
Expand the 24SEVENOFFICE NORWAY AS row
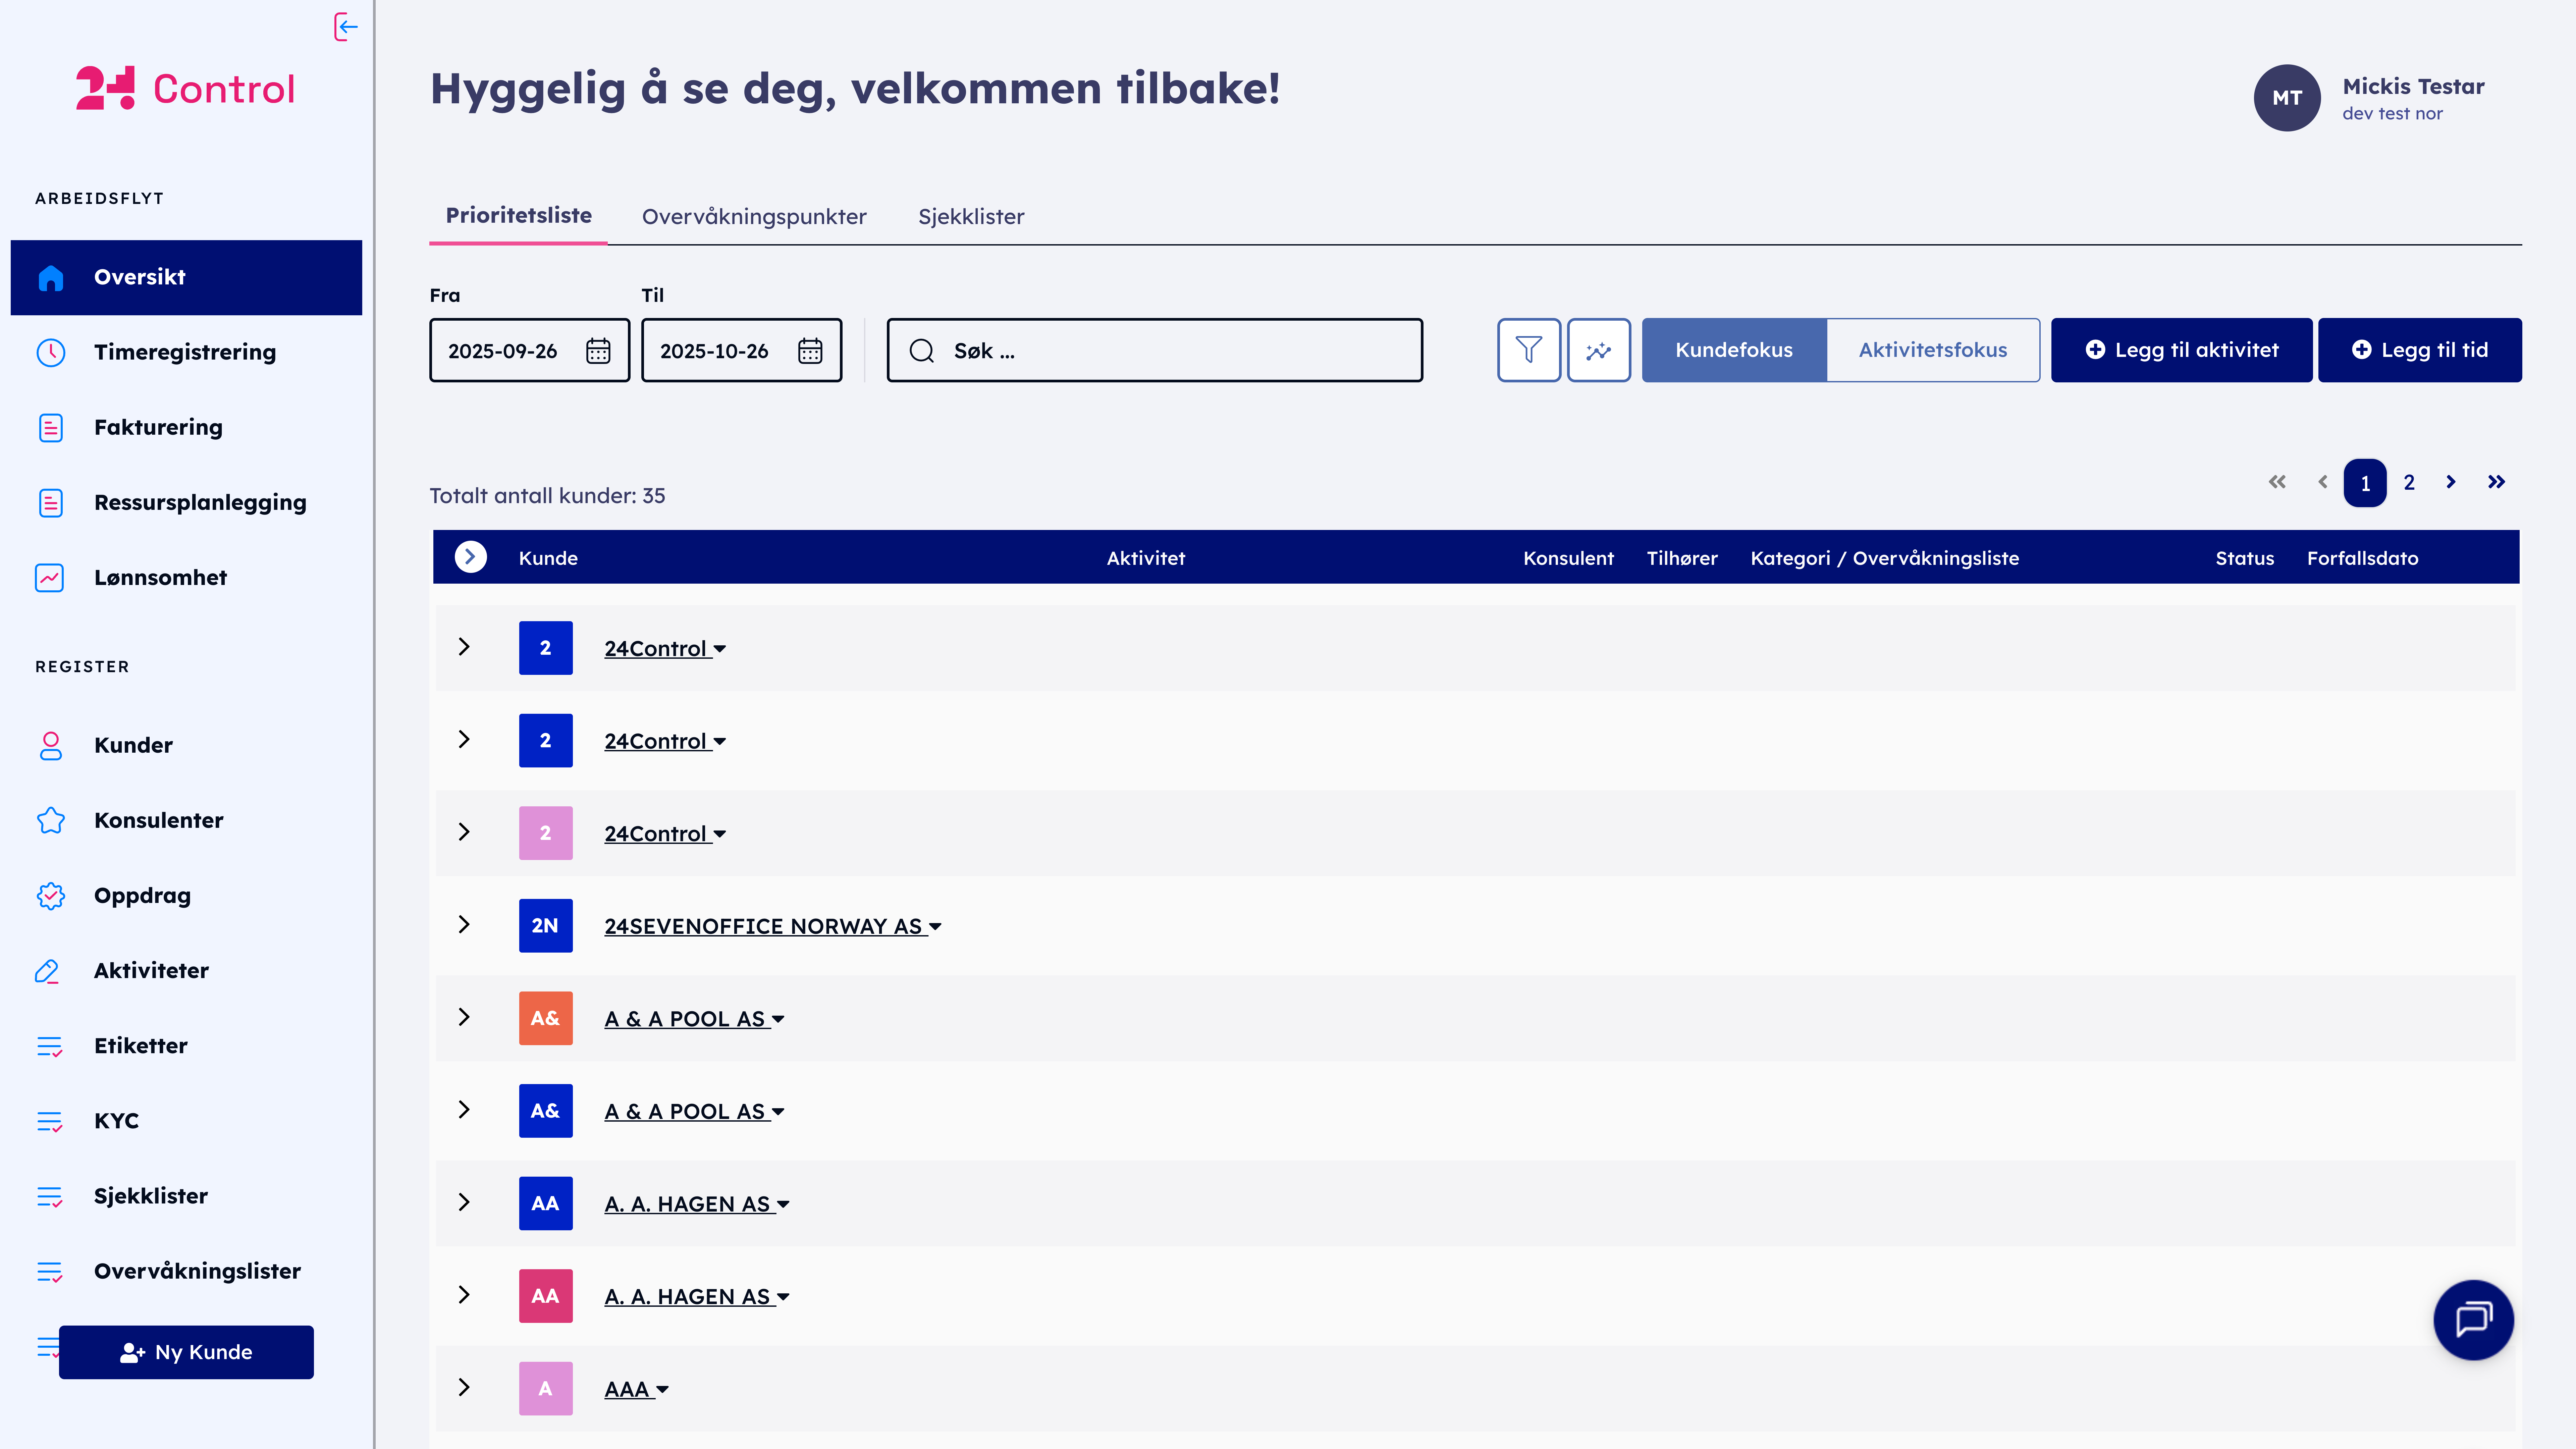[464, 925]
